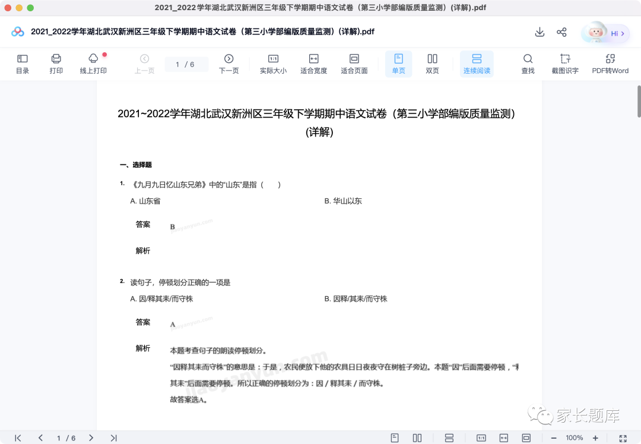Click the Baidu Netdisk cloud logo
The image size is (641, 444).
pos(18,31)
